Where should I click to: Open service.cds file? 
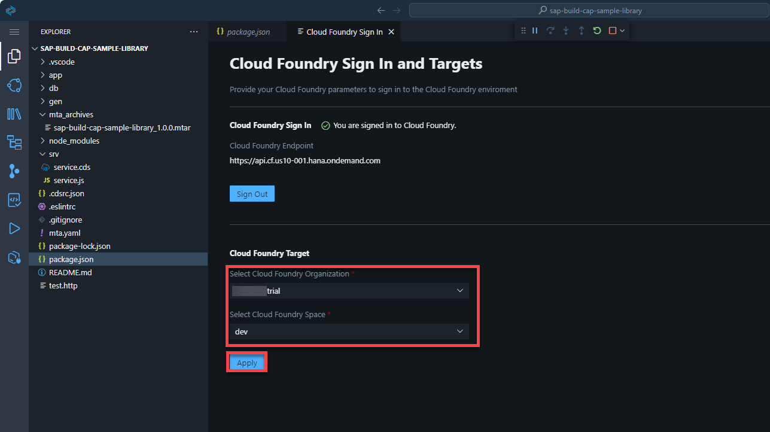[118, 167]
